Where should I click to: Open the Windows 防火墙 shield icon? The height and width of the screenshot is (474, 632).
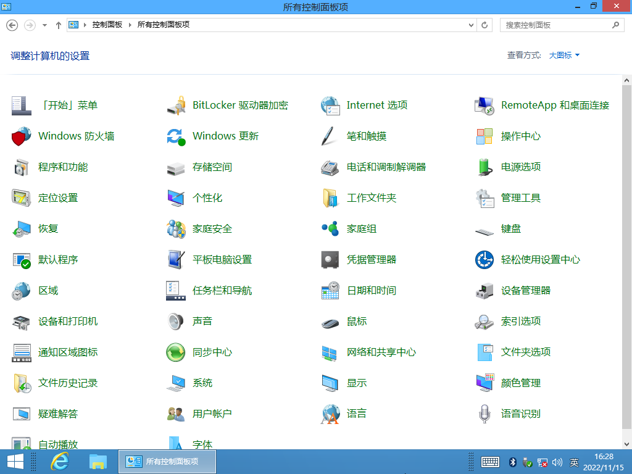22,136
